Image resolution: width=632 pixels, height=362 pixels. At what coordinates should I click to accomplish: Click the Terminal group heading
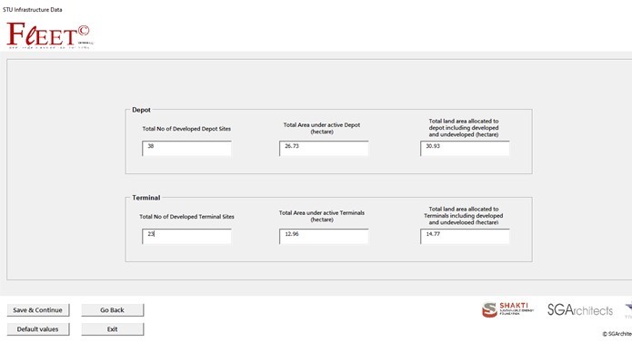tap(145, 198)
